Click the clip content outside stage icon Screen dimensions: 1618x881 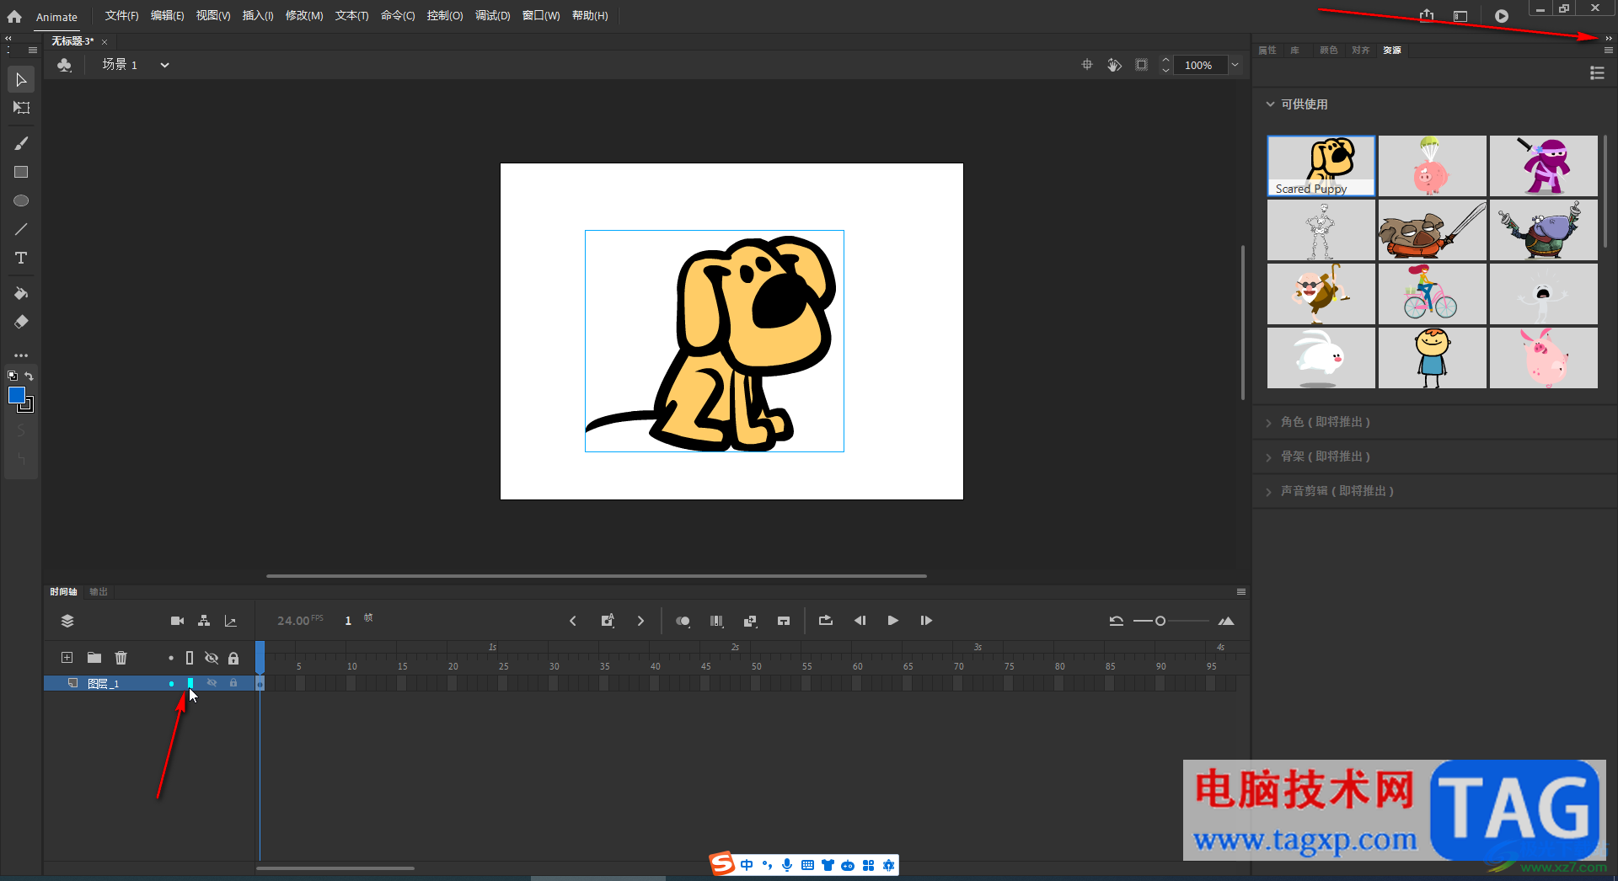click(1141, 65)
